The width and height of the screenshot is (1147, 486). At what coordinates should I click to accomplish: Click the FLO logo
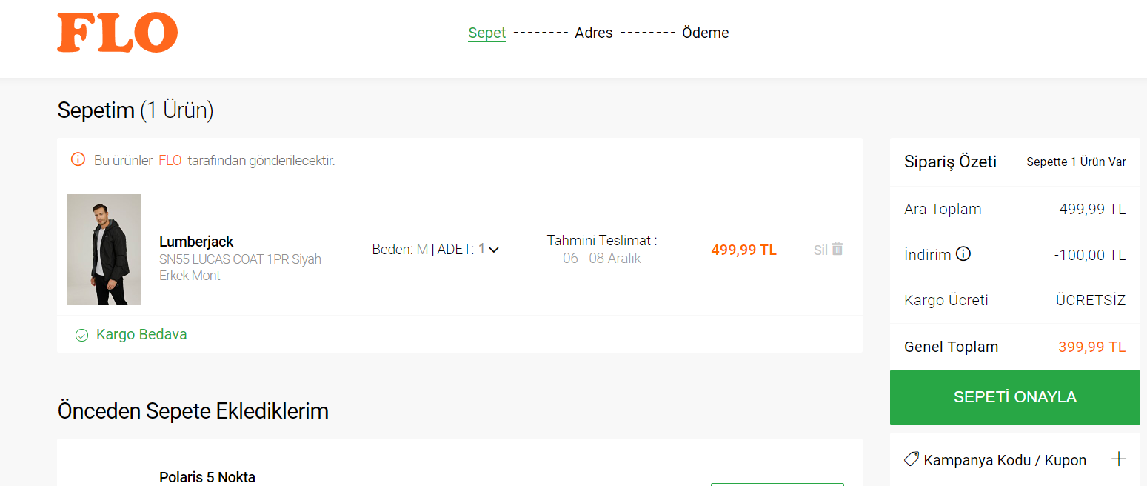point(117,33)
